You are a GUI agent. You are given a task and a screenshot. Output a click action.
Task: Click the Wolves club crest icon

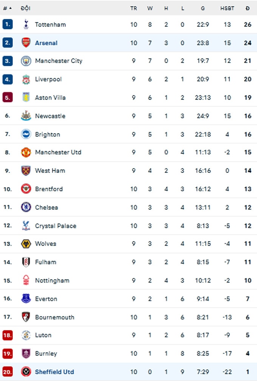point(26,244)
